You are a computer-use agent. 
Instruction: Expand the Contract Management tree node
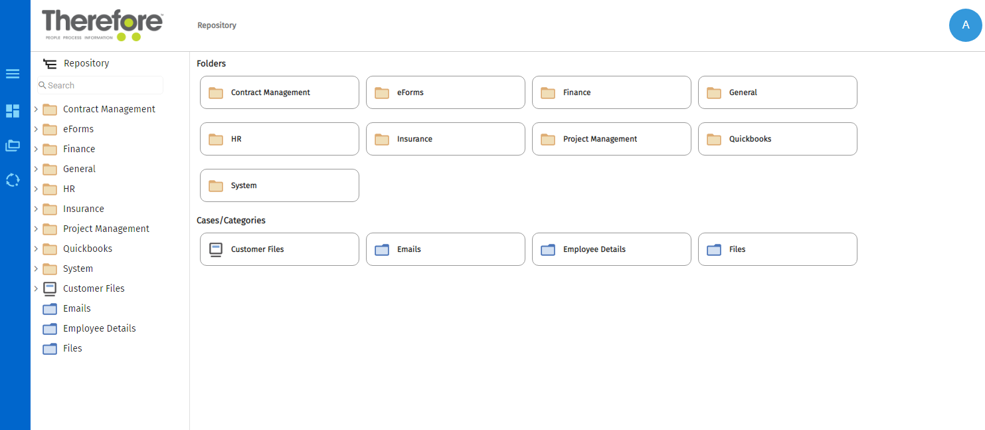[36, 109]
